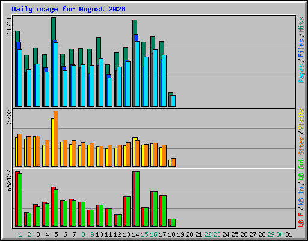Click the 2702 visits axis value
308x241 pixels.
9,117
